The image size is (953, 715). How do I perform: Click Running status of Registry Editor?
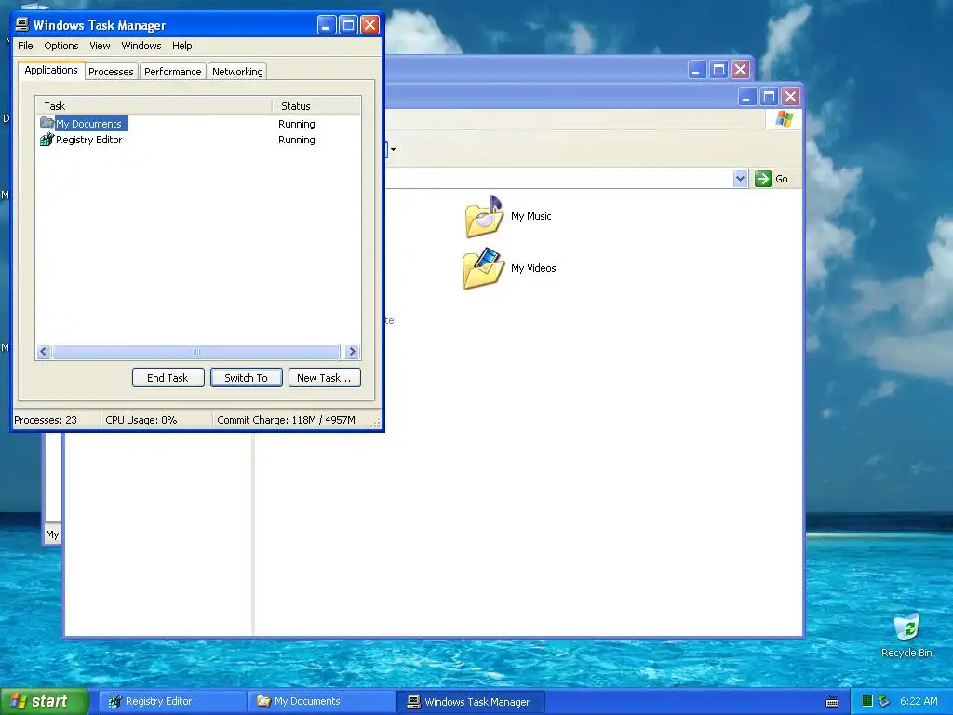[297, 140]
